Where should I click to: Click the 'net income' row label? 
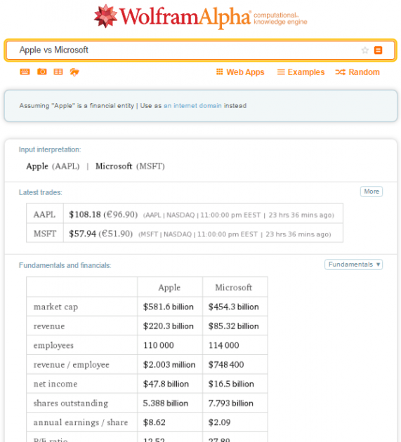[55, 384]
